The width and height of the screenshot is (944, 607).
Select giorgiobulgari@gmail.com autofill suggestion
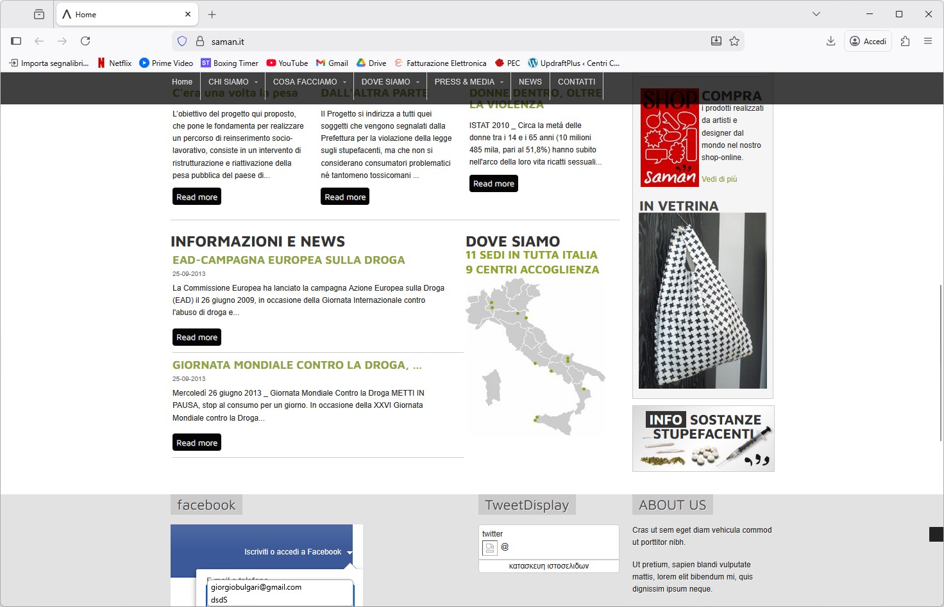coord(257,587)
